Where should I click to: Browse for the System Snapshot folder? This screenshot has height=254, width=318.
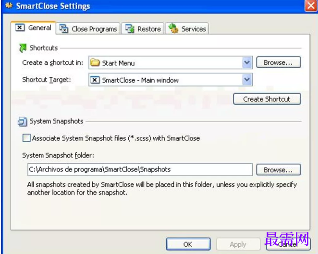[x=279, y=169]
